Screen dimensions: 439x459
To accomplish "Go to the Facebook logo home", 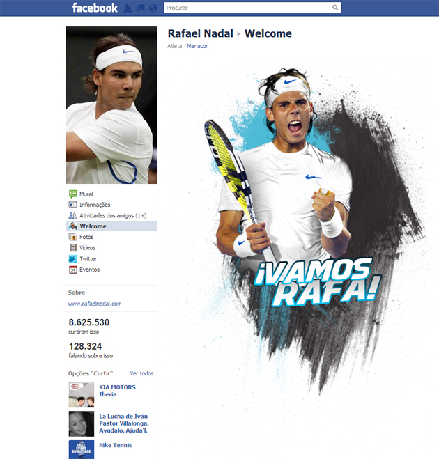I will [95, 8].
